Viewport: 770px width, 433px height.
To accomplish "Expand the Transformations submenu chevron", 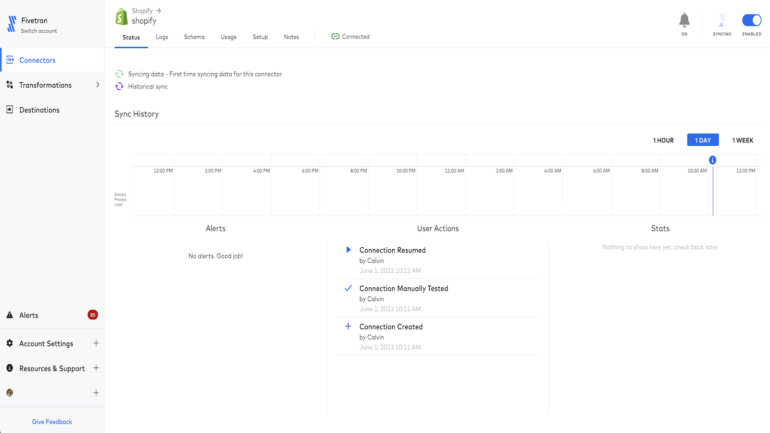I will (98, 85).
